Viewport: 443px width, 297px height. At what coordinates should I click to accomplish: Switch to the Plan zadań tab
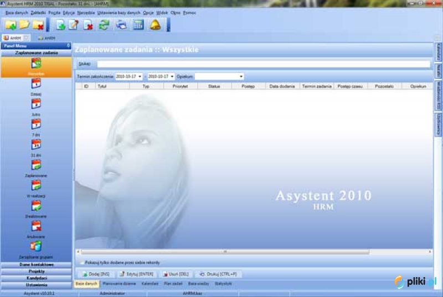(x=173, y=284)
